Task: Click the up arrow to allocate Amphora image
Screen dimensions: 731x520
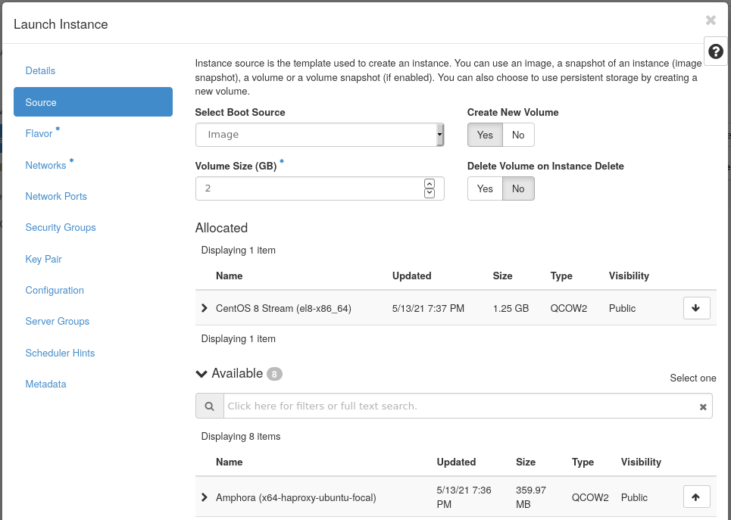Action: [x=696, y=497]
